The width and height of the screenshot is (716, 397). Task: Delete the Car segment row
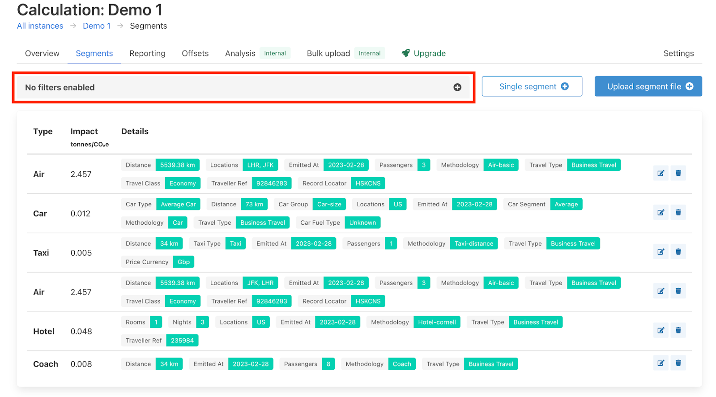pos(678,213)
